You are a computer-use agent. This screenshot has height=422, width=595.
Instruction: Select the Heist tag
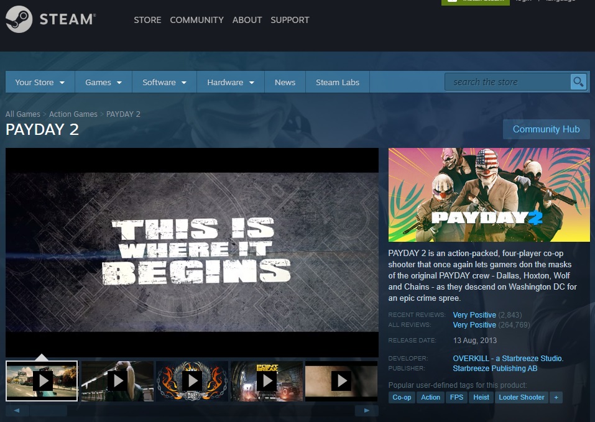click(x=481, y=397)
